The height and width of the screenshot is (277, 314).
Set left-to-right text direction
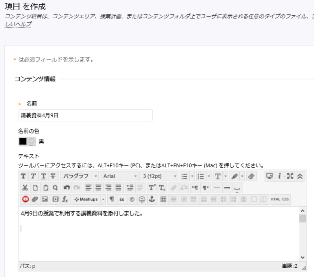195,188
